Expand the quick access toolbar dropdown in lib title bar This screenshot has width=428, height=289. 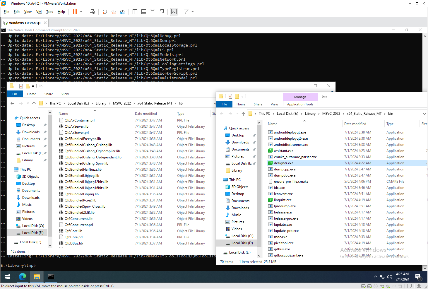(33, 86)
